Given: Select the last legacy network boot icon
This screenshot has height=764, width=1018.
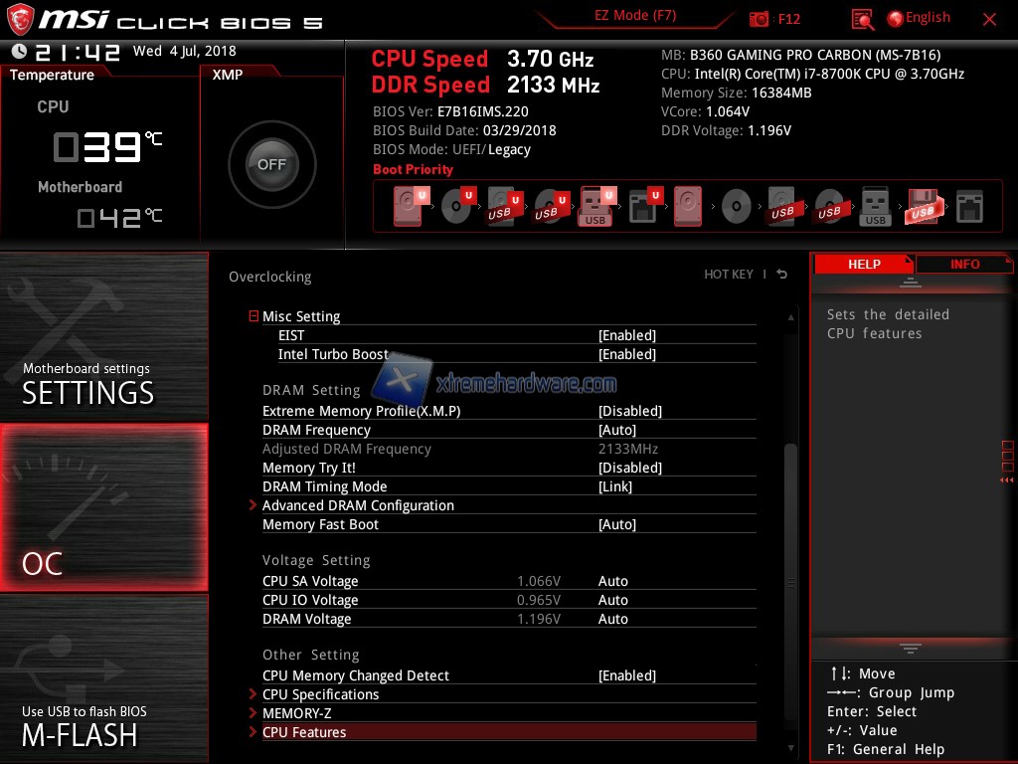Looking at the screenshot, I should 968,207.
